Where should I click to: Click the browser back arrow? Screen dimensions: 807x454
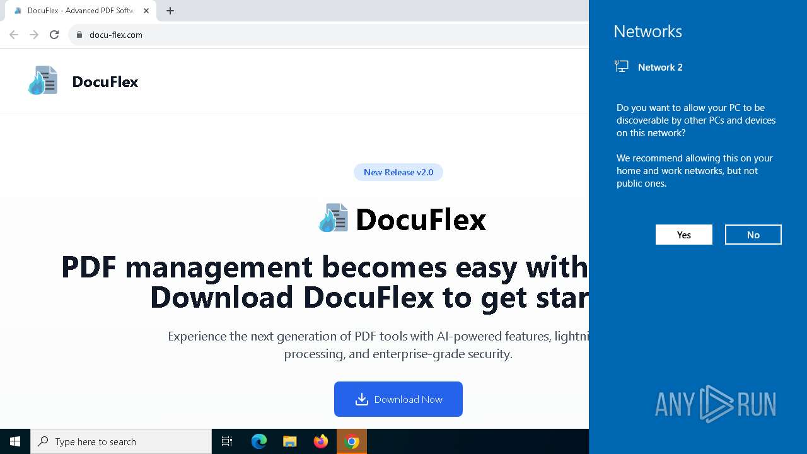pos(14,35)
